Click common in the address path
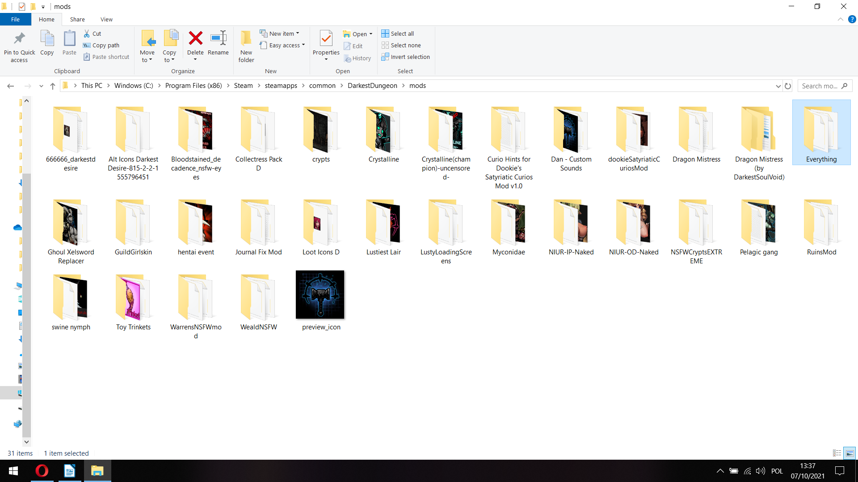This screenshot has height=482, width=858. click(x=322, y=86)
